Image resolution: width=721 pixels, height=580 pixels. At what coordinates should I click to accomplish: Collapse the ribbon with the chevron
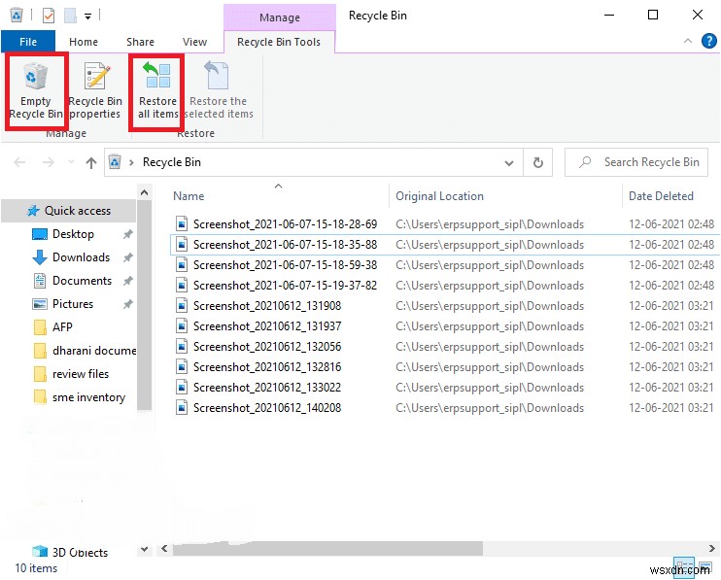click(687, 41)
